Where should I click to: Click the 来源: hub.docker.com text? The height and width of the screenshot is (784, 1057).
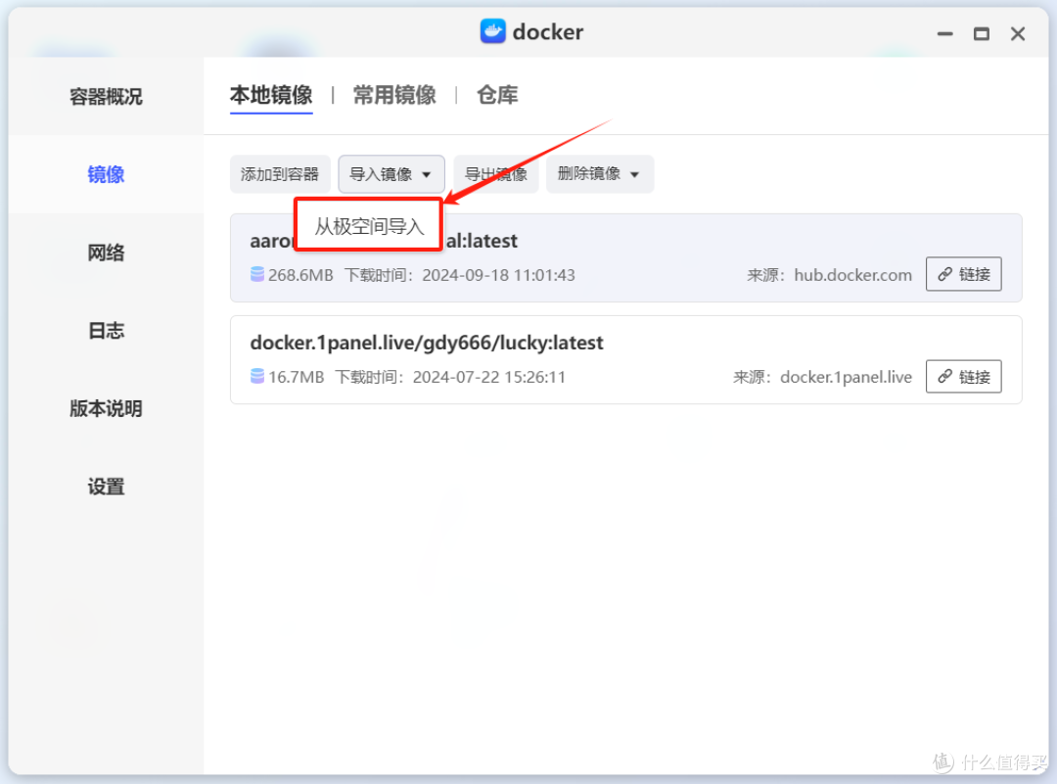pos(829,275)
